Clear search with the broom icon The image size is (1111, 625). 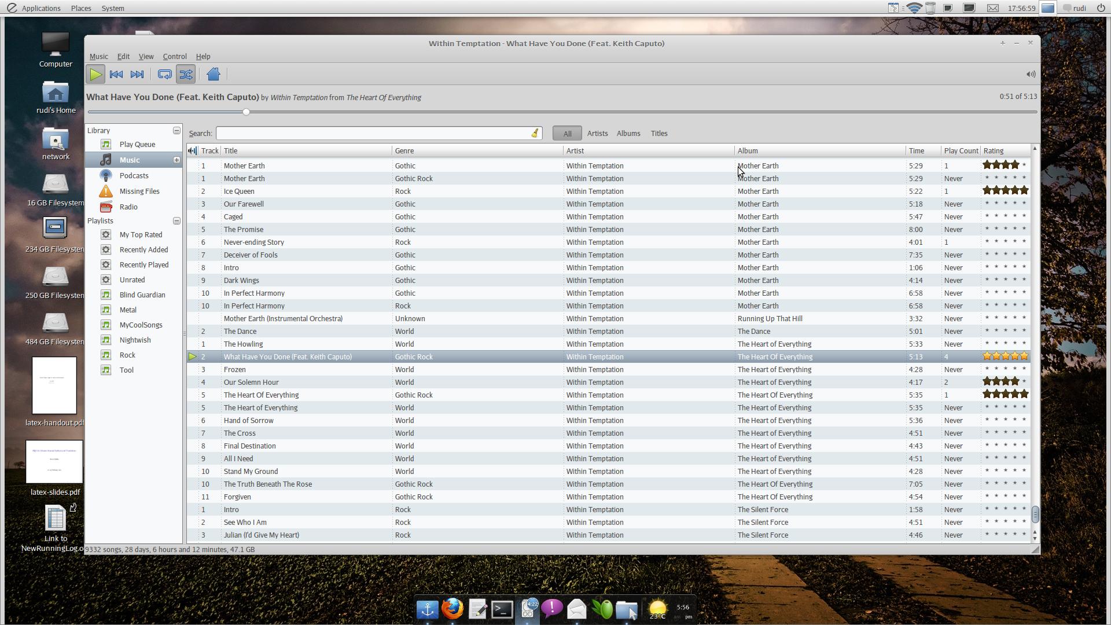(535, 134)
